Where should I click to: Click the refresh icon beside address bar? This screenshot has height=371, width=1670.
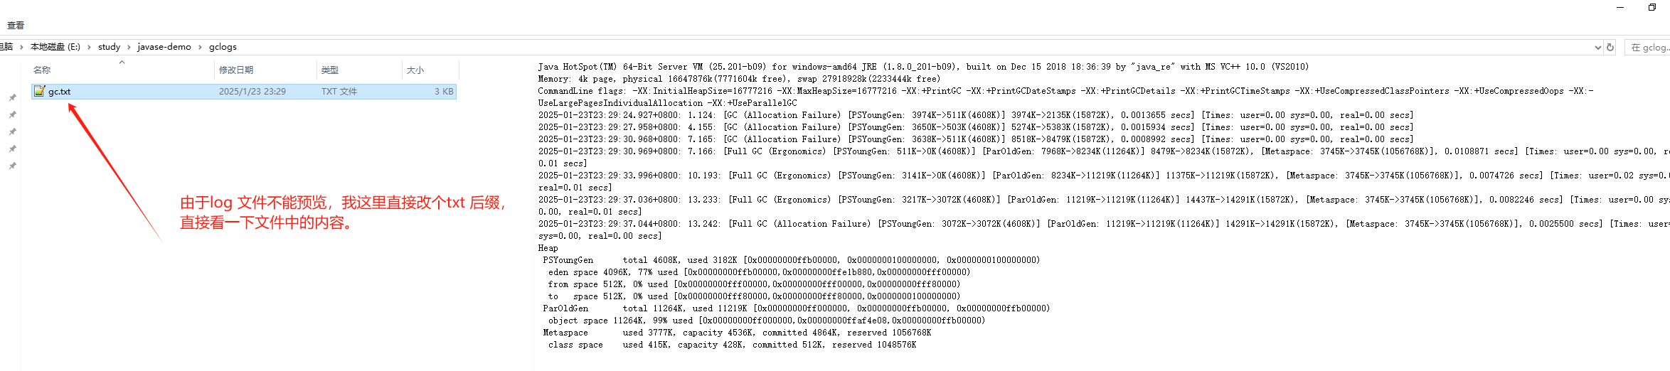pyautogui.click(x=1610, y=47)
